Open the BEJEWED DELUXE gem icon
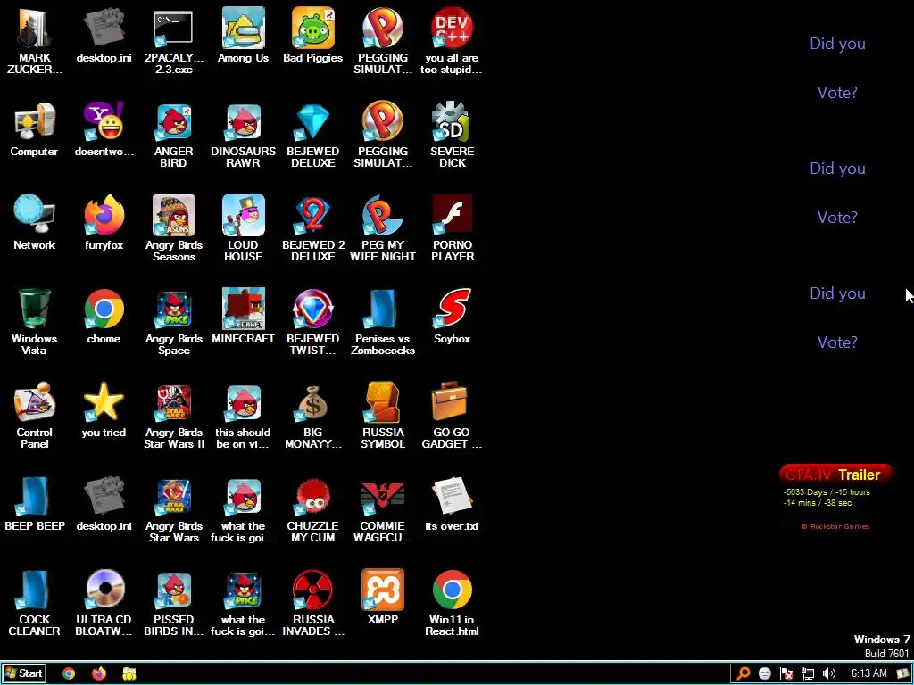The image size is (914, 685). tap(313, 136)
